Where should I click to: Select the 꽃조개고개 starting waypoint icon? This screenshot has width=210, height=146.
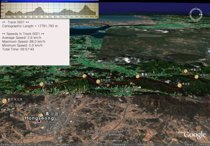coord(4,101)
